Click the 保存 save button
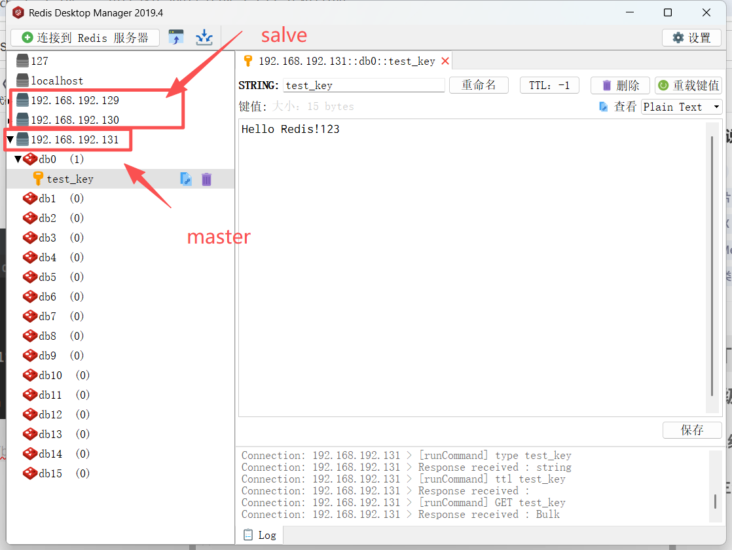Image resolution: width=732 pixels, height=550 pixels. pos(692,430)
